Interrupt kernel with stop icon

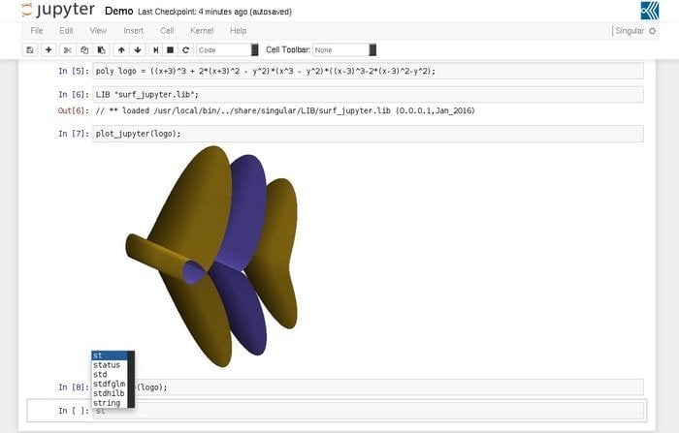[171, 50]
